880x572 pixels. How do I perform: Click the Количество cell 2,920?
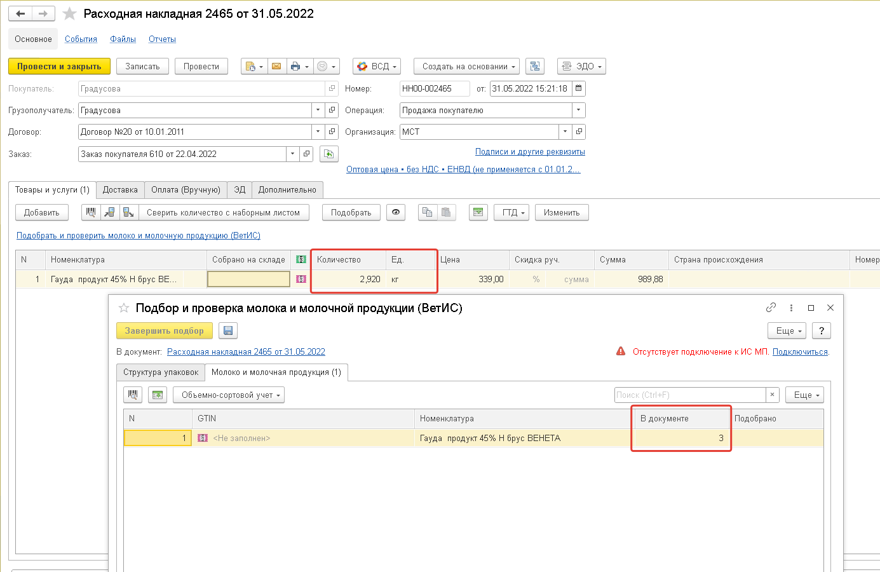(348, 279)
